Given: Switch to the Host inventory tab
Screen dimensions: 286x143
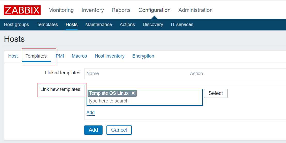Looking at the screenshot, I should click(x=110, y=56).
